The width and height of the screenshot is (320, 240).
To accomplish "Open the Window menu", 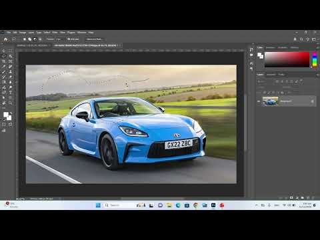I will point(81,33).
